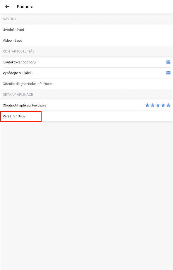Choose the fifth rating star
The height and width of the screenshot is (270, 173).
[168, 105]
